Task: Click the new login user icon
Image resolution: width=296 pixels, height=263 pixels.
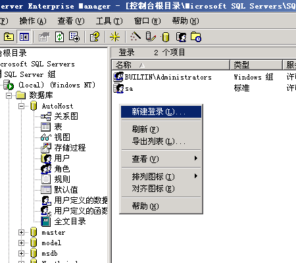Action: coord(181,37)
